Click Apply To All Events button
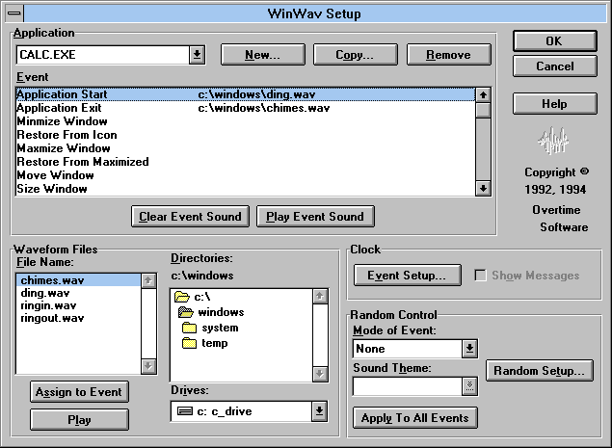The image size is (612, 448). [x=414, y=418]
